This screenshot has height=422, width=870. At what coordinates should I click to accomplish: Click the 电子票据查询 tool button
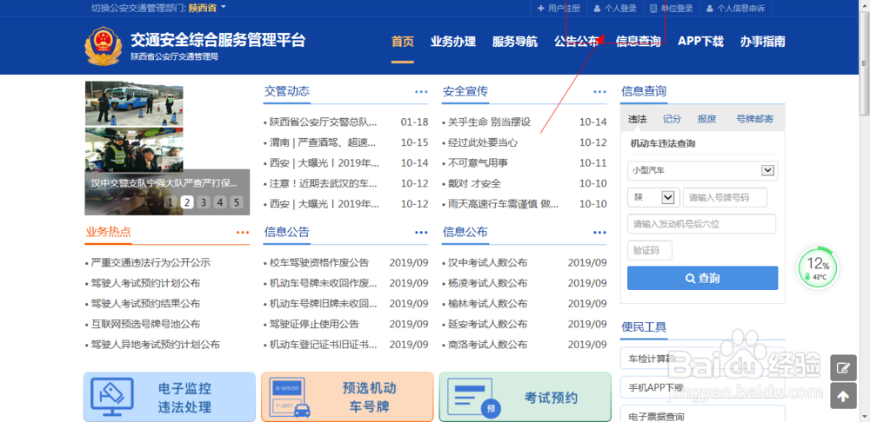(x=702, y=414)
